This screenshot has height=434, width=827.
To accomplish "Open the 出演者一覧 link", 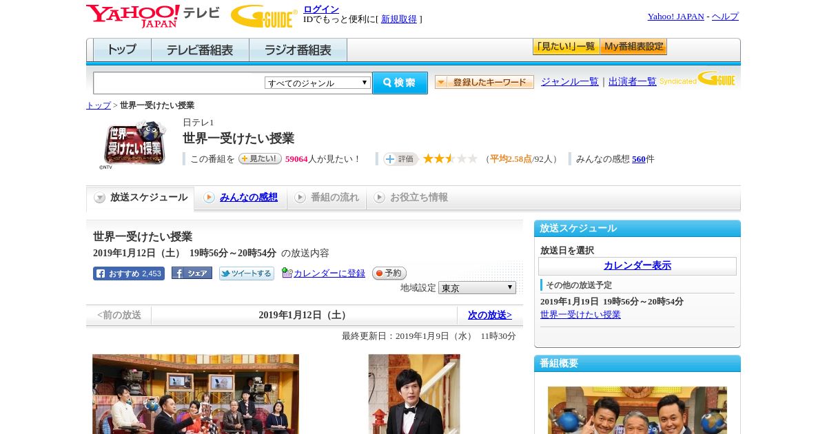I will point(633,82).
